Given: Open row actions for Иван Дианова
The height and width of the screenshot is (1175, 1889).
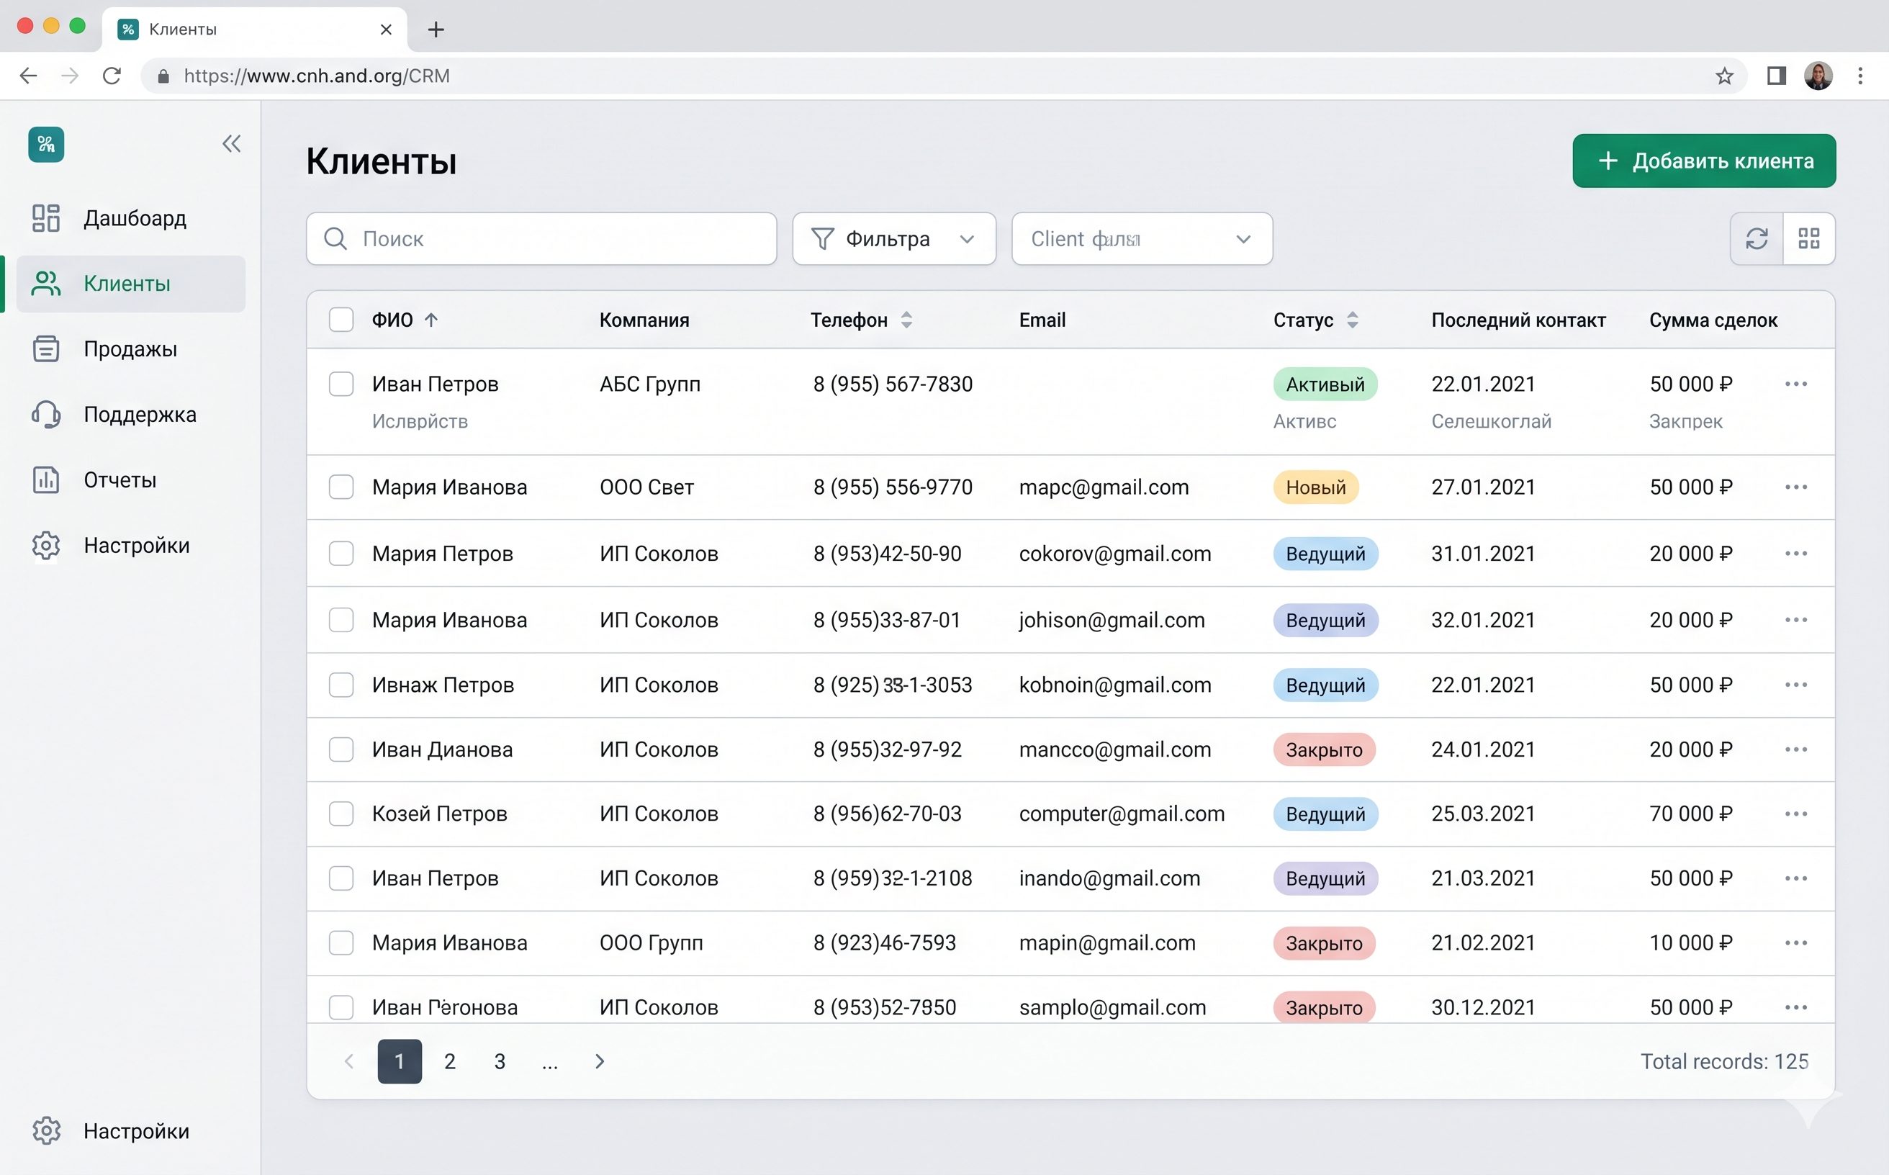Looking at the screenshot, I should coord(1795,749).
